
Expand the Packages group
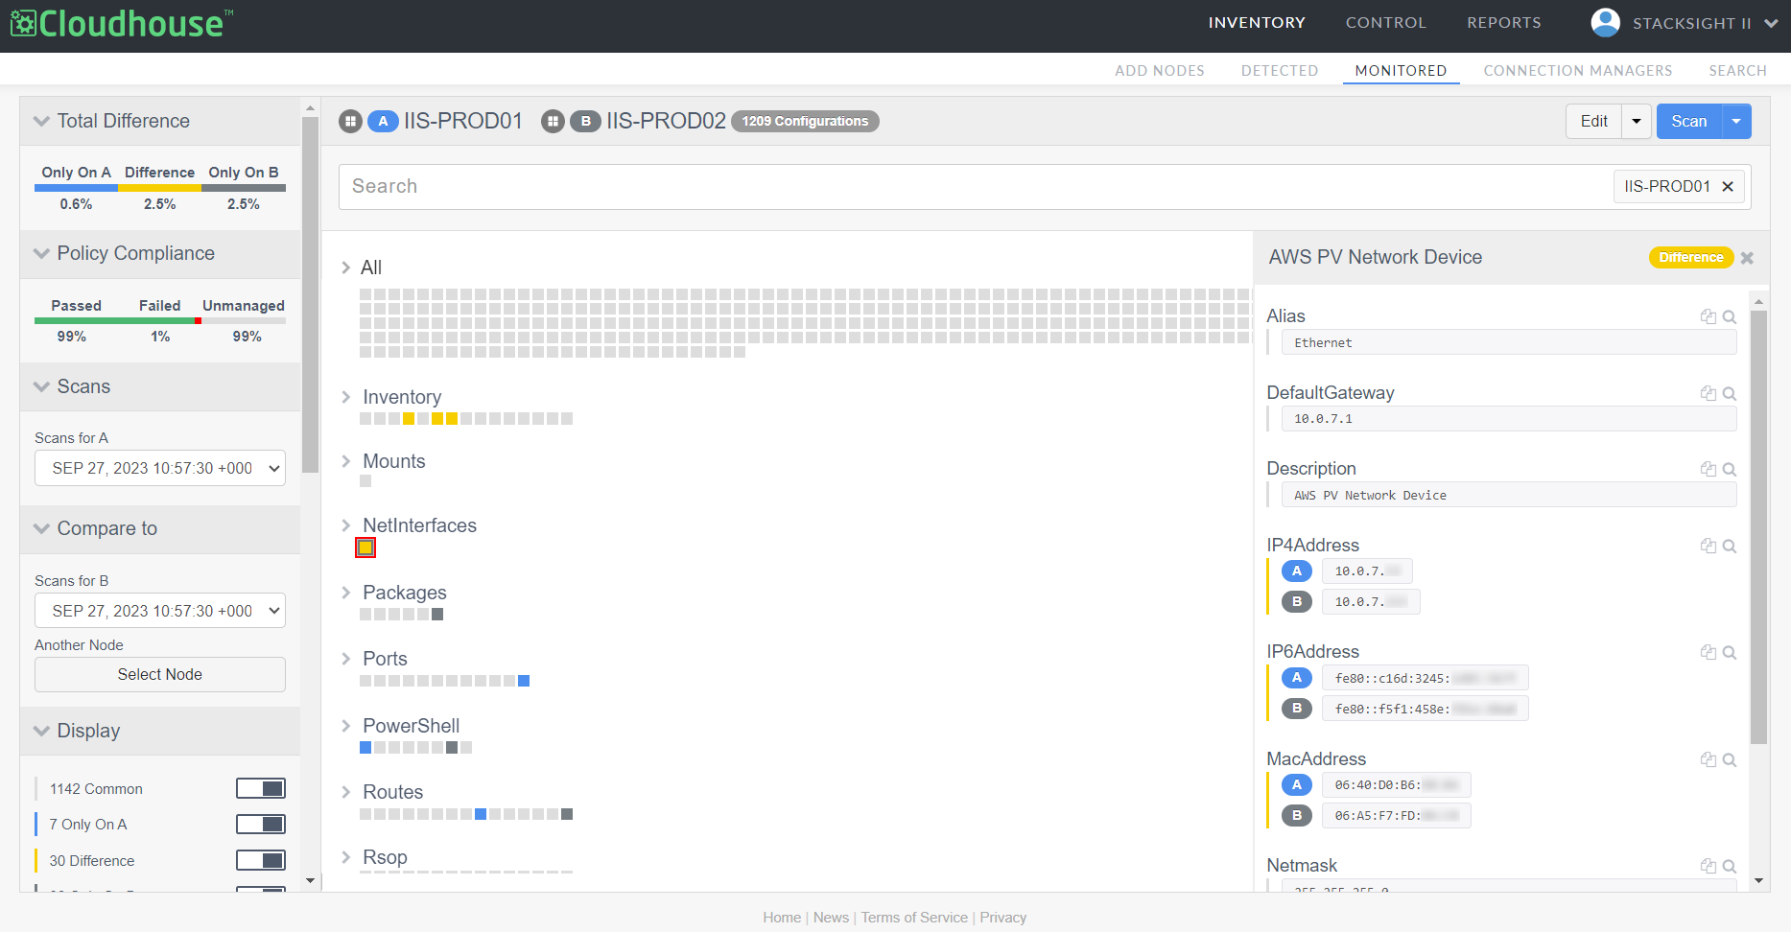point(346,593)
